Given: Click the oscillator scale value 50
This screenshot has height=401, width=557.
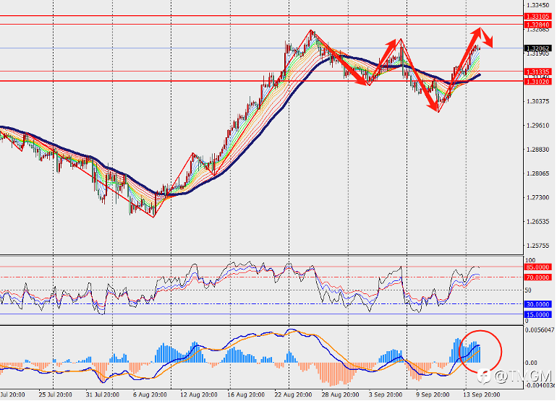Looking at the screenshot, I should (x=528, y=290).
